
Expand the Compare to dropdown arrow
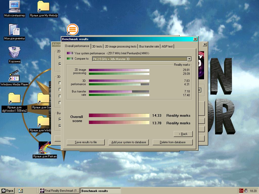point(189,59)
